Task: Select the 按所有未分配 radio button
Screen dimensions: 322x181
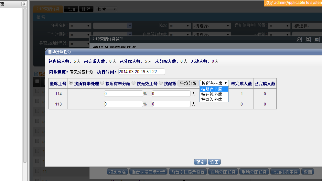Action: pyautogui.click(x=102, y=83)
